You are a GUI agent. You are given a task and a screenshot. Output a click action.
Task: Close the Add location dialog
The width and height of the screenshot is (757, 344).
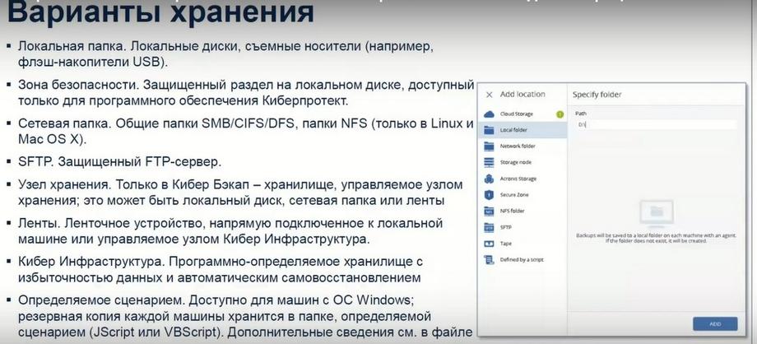click(x=489, y=95)
